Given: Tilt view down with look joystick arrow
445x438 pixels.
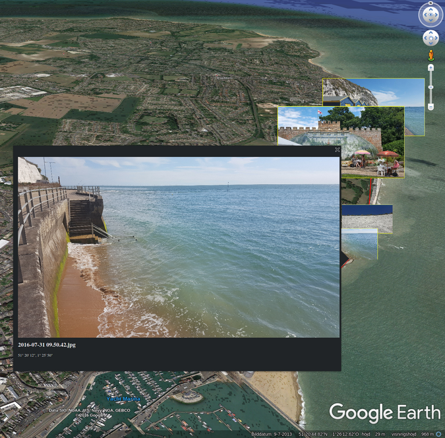Looking at the screenshot, I should [430, 20].
